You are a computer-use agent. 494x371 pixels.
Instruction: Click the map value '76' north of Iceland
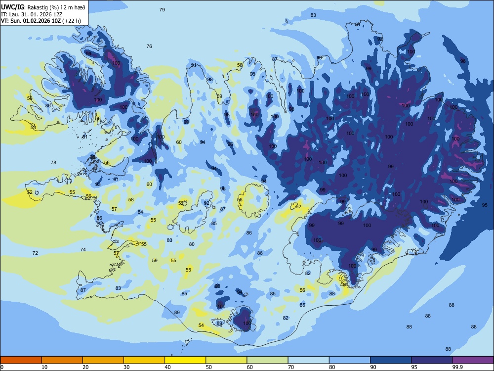[x=149, y=46]
